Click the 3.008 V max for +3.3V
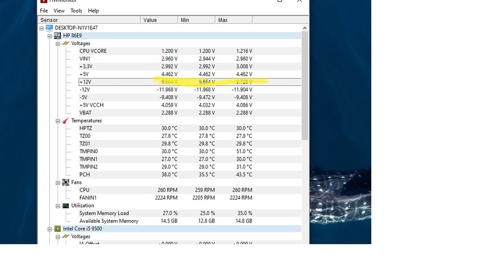This screenshot has width=495, height=278. (244, 67)
